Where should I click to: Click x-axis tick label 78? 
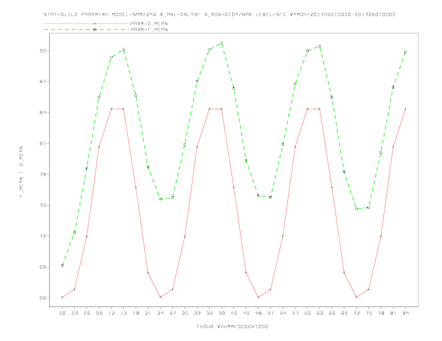pyautogui.click(x=381, y=313)
